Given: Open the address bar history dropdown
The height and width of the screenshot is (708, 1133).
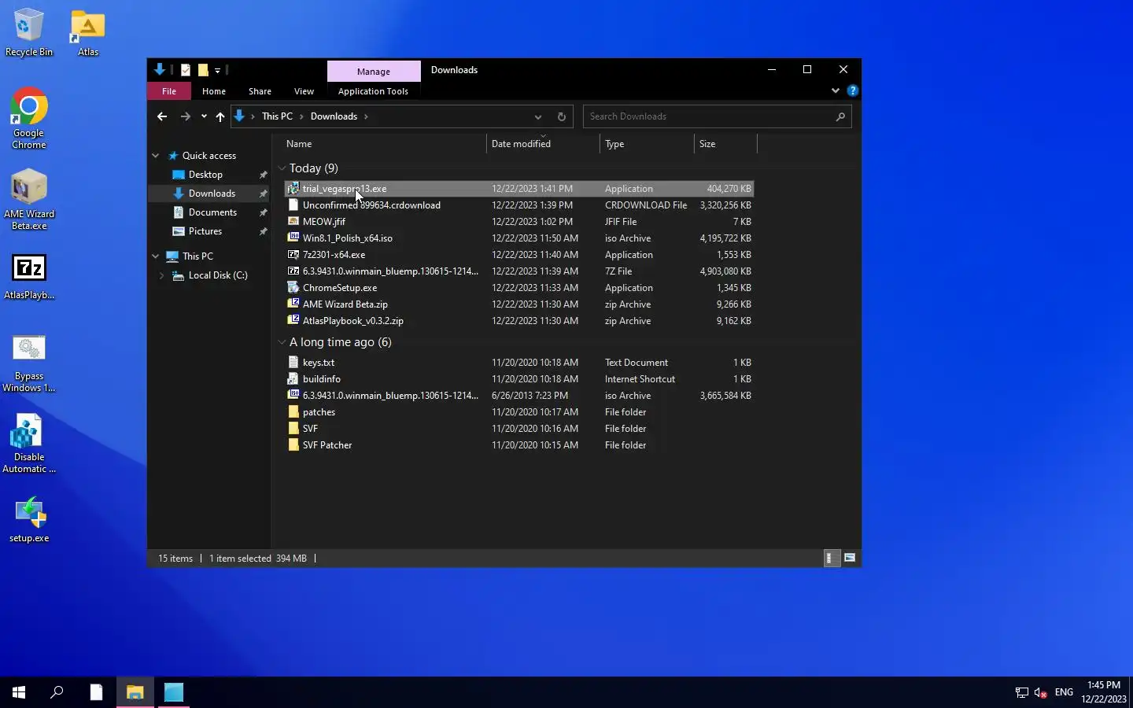Looking at the screenshot, I should (538, 116).
